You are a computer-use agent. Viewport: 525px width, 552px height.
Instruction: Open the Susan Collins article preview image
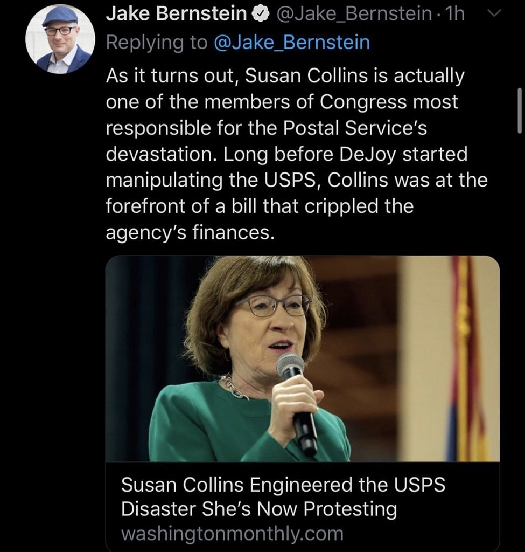click(x=302, y=358)
